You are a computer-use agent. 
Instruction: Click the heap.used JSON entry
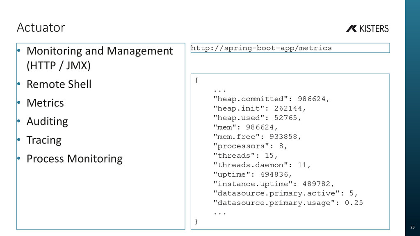click(x=257, y=118)
